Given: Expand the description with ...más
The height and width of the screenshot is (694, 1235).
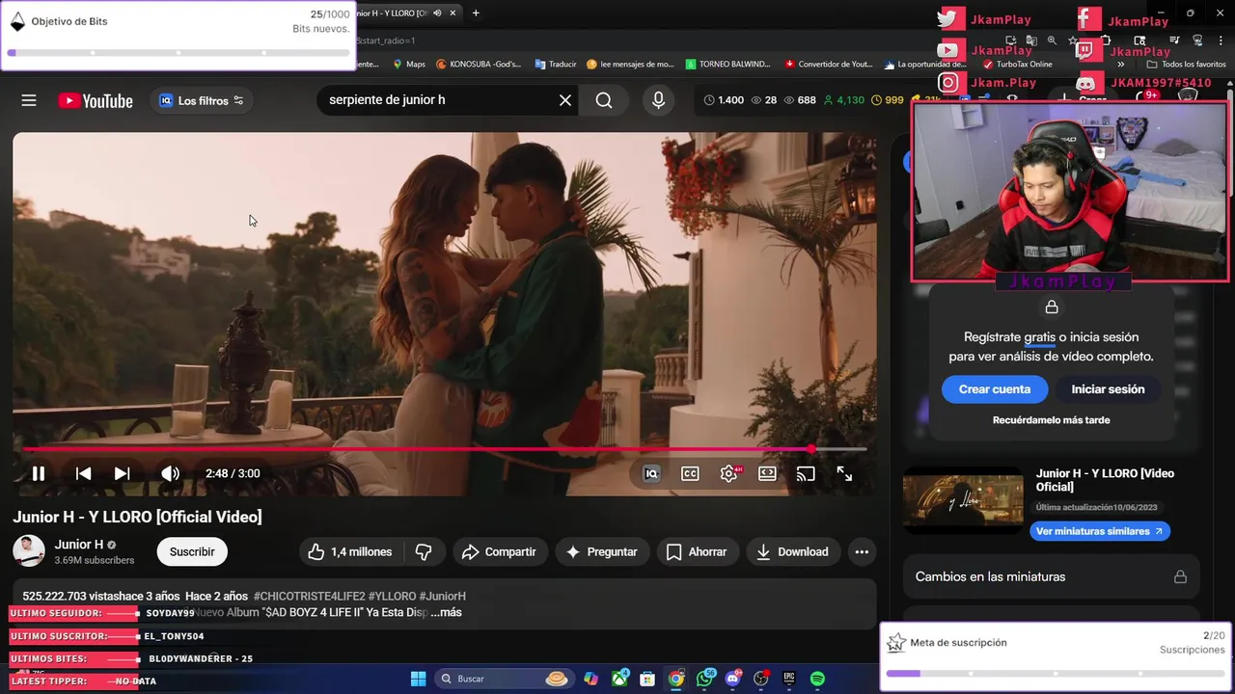Looking at the screenshot, I should click(446, 612).
